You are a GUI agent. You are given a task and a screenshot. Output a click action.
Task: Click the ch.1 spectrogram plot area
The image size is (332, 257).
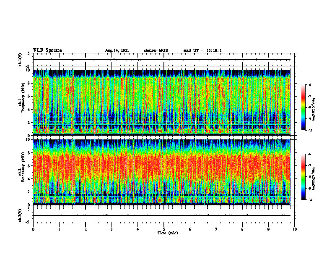[x=161, y=102]
